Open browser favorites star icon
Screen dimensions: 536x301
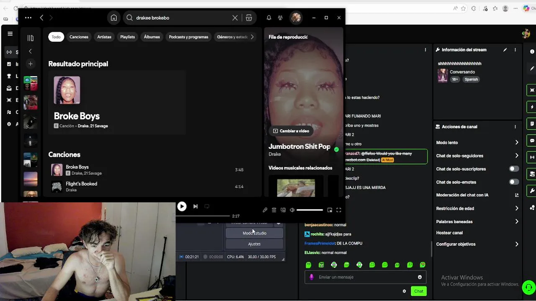[x=464, y=8]
